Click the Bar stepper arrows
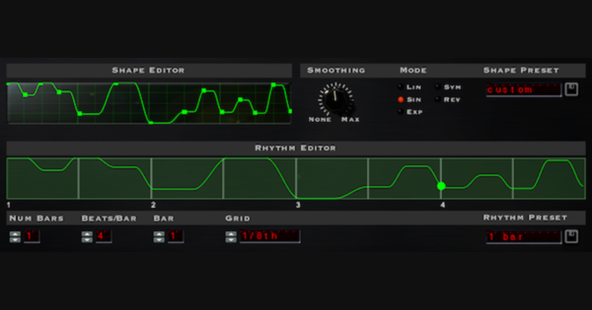Viewport: 592px width, 310px height. coord(159,237)
